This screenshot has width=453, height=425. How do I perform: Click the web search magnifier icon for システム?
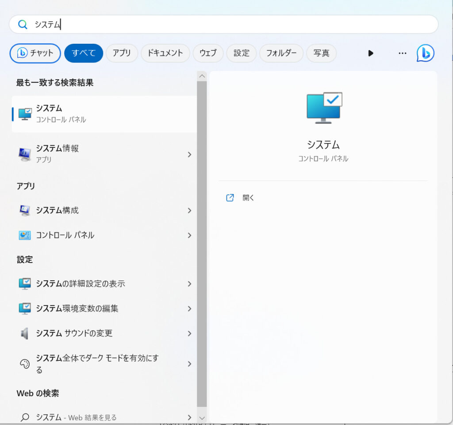pos(25,417)
